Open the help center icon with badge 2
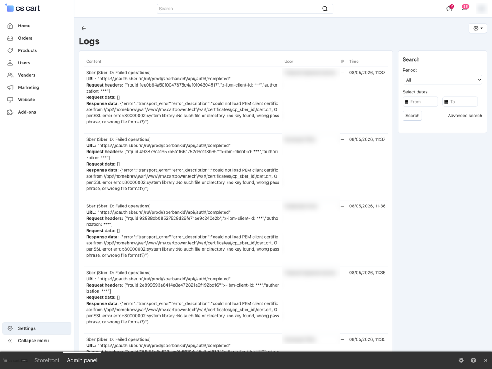The width and height of the screenshot is (492, 369). pos(450,8)
